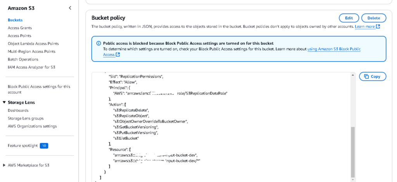Image resolution: width=397 pixels, height=182 pixels.
Task: Open the Learn more link
Action: pos(364,26)
